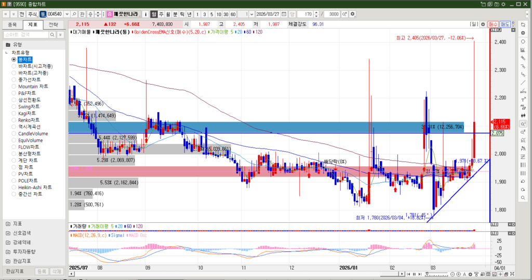532x280 pixels.
Task: Open the stock code 004540 dropdown
Action: pyautogui.click(x=66, y=14)
